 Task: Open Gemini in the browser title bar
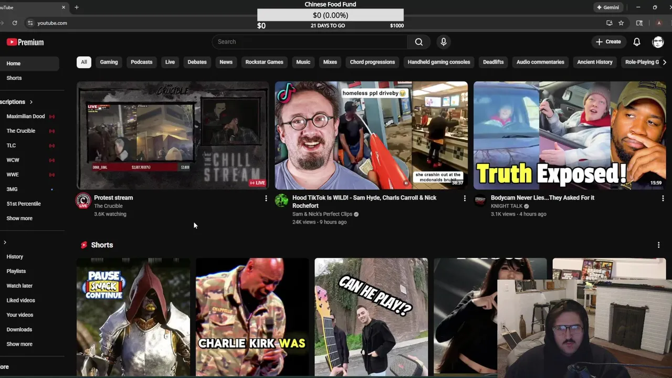pyautogui.click(x=607, y=7)
